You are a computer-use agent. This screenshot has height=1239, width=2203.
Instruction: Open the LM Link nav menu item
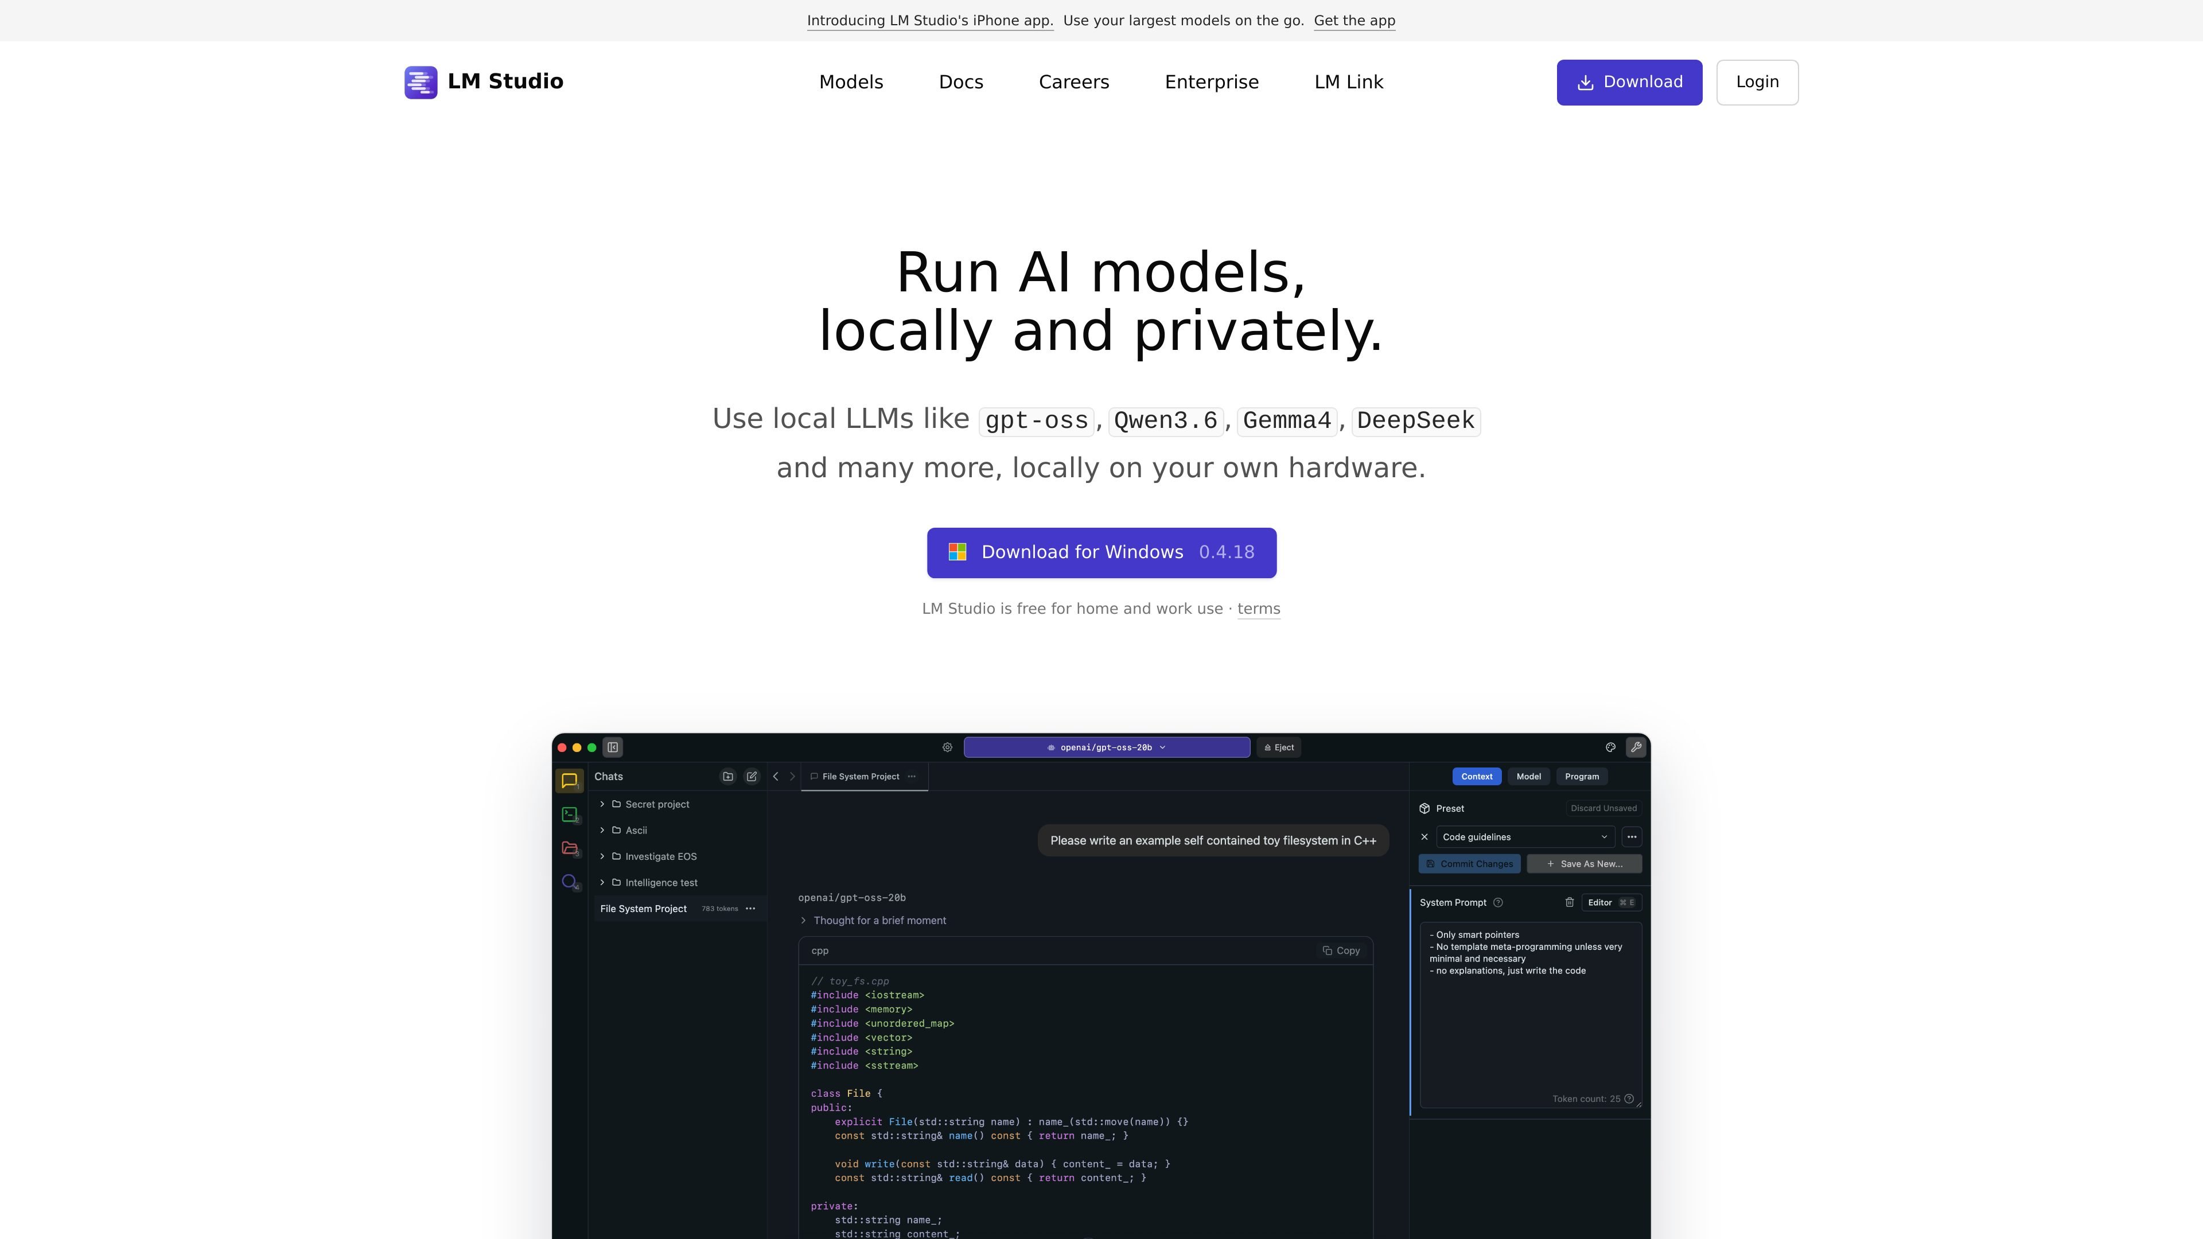[1349, 82]
